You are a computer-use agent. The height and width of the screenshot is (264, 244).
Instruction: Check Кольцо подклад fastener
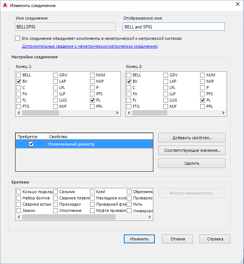(19, 192)
